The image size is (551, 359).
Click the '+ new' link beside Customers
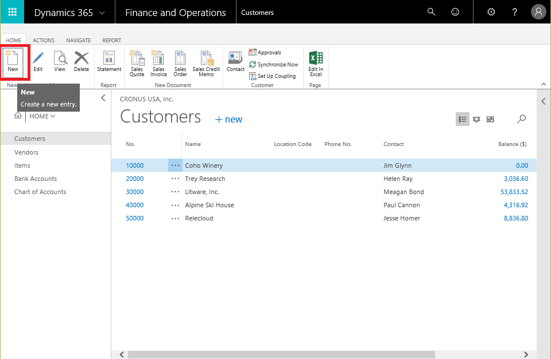(x=228, y=120)
